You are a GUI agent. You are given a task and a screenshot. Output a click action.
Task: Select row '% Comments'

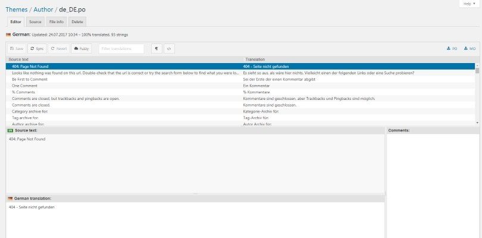240,92
